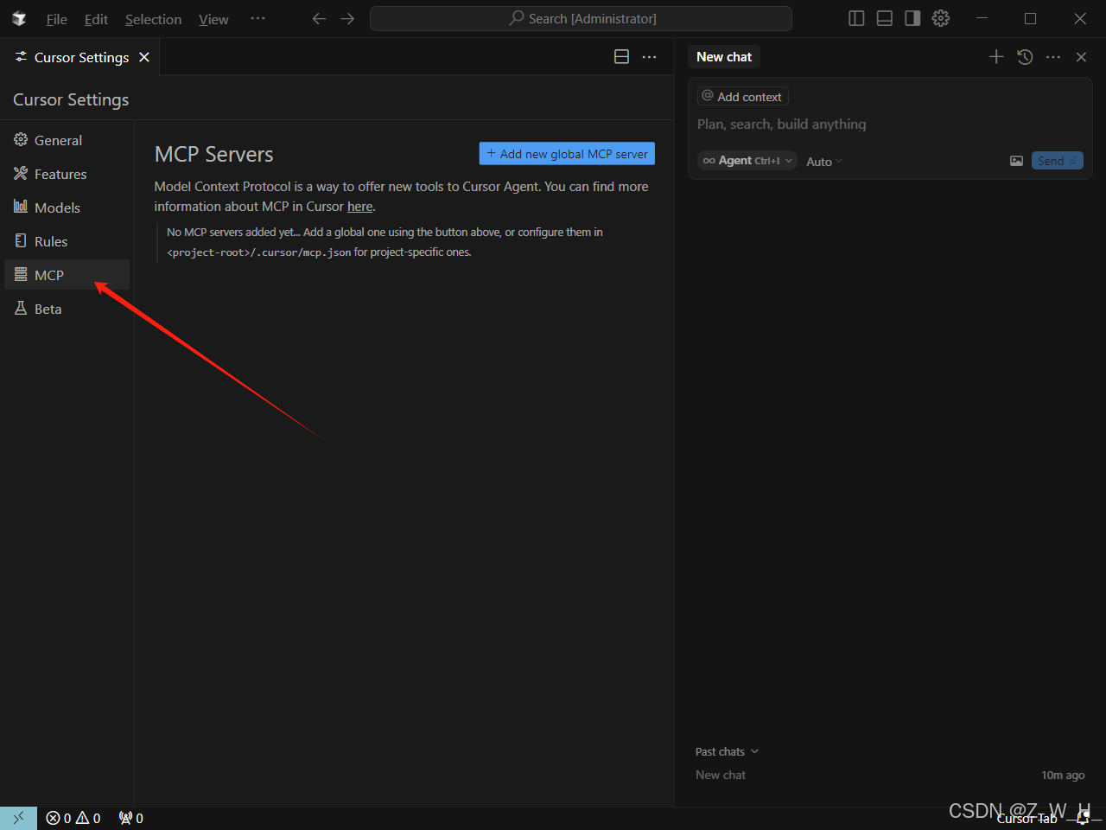This screenshot has height=830, width=1106.
Task: Attach an image via picture icon
Action: pyautogui.click(x=1016, y=161)
